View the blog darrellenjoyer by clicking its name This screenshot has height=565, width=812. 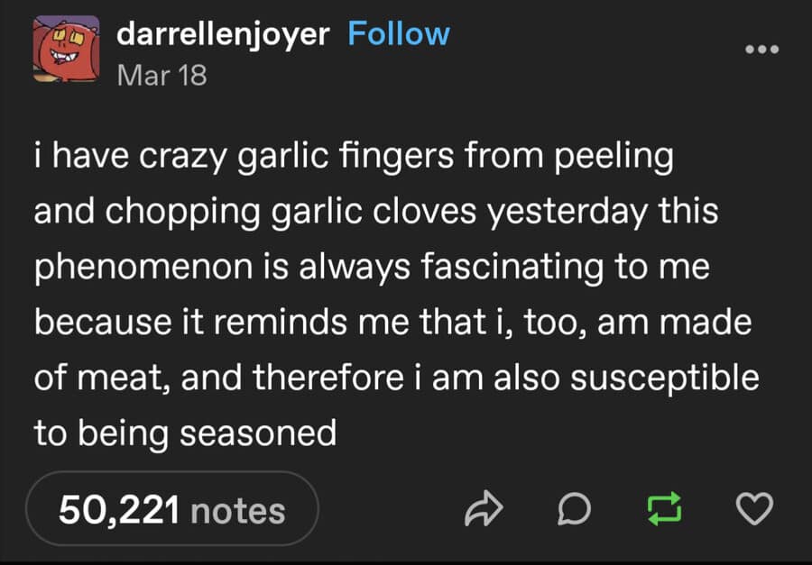221,33
